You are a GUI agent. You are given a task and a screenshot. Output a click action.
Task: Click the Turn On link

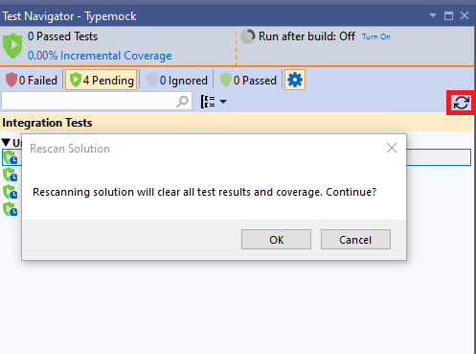[x=376, y=36]
